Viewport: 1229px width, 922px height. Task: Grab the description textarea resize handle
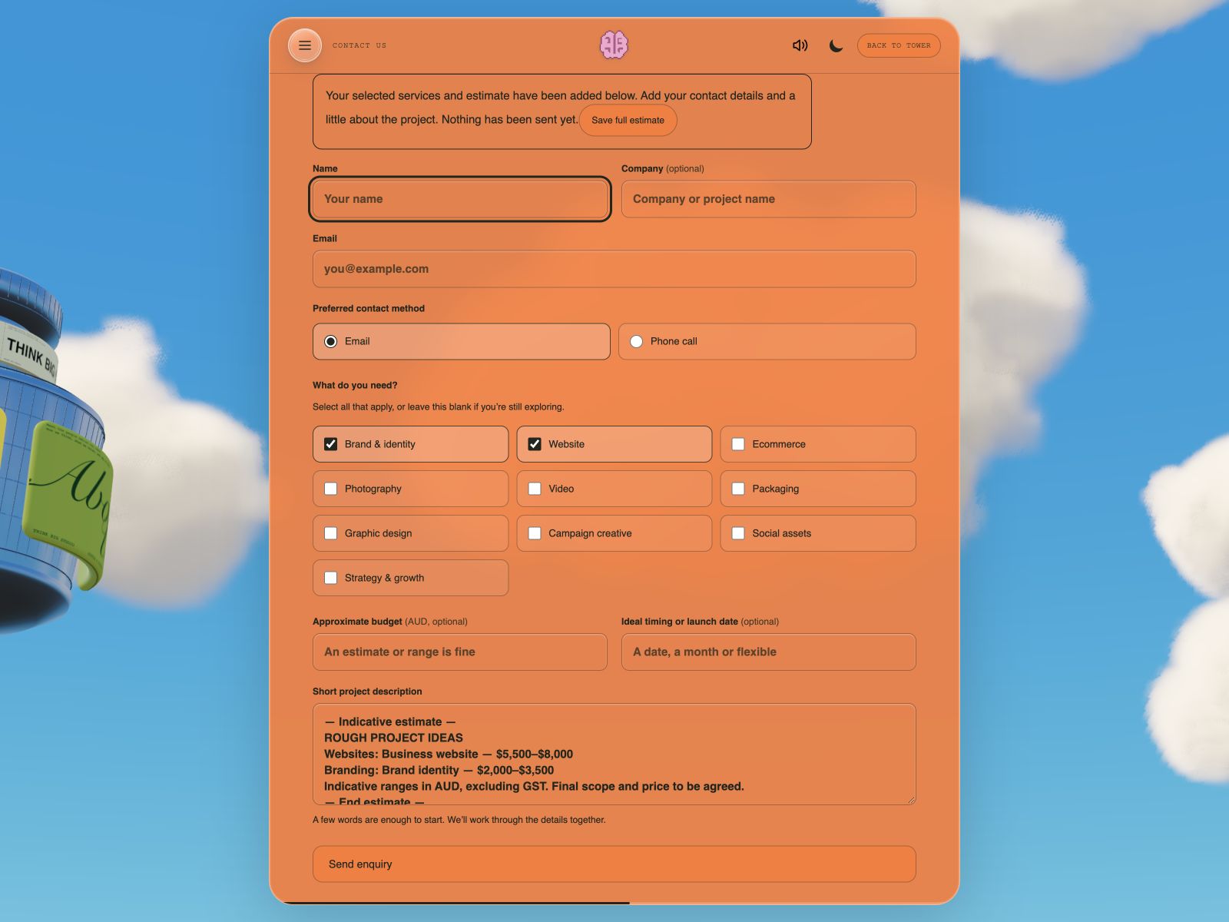pyautogui.click(x=911, y=801)
